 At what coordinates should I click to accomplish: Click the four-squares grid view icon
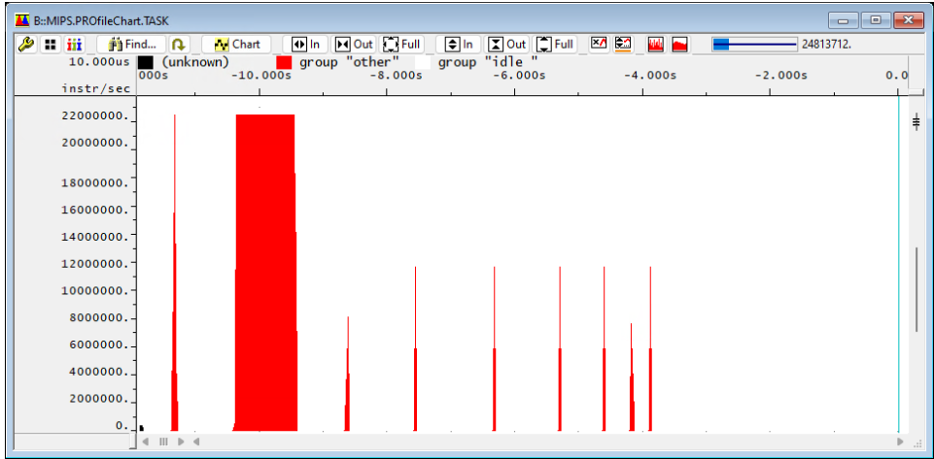51,45
